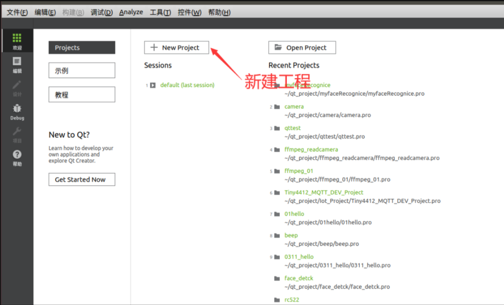Click the Open Project button

[302, 47]
